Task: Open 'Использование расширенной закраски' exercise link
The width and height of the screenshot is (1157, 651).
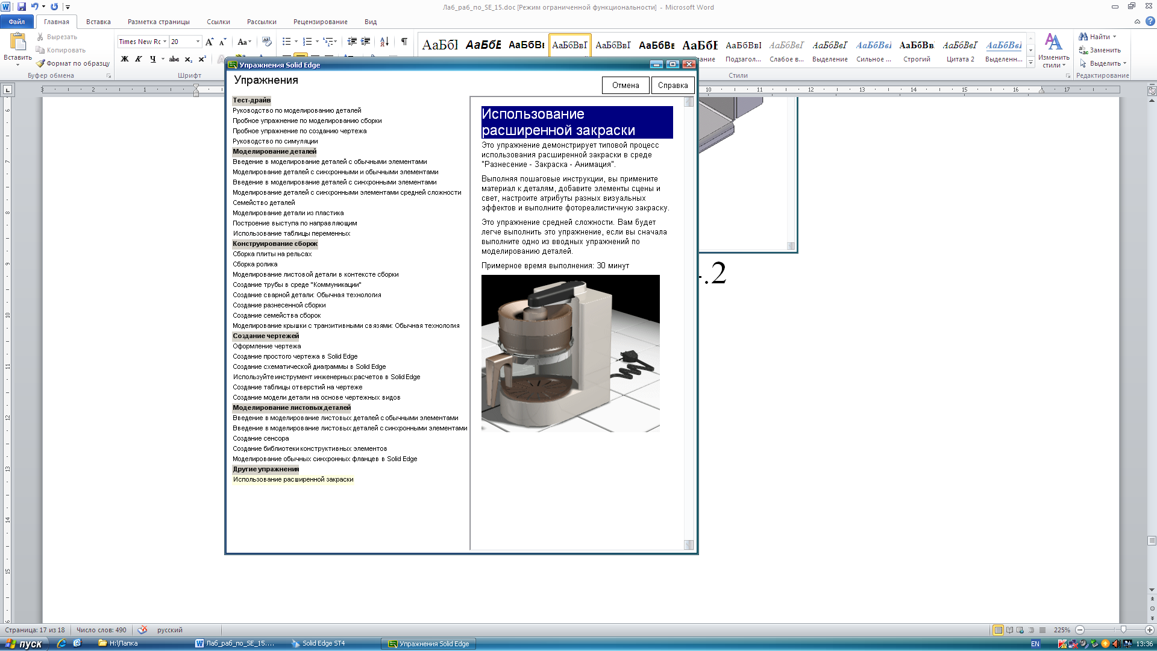Action: coord(293,479)
